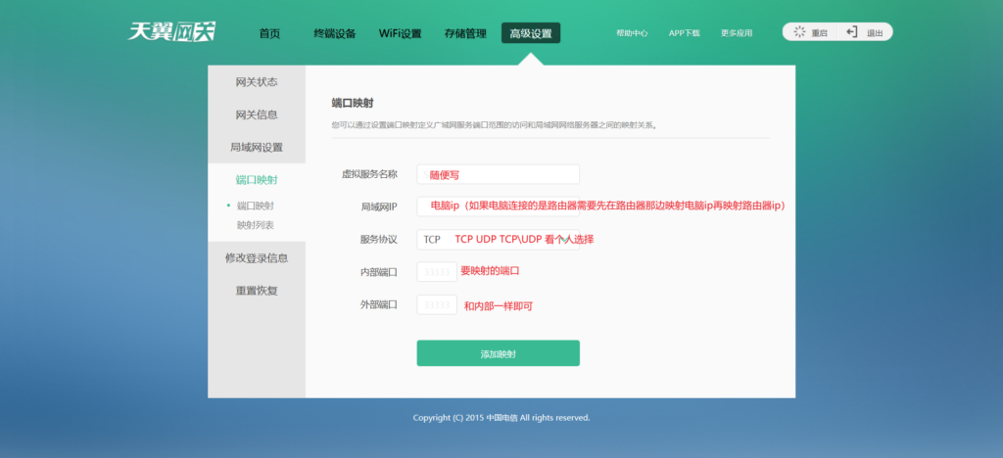Click the 虚拟服务名称 input field
Image resolution: width=1003 pixels, height=458 pixels.
click(498, 174)
